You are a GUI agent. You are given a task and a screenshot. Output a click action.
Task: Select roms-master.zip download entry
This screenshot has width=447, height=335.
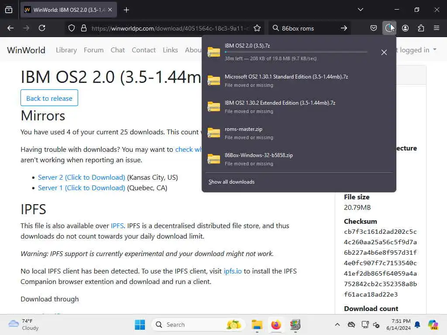tap(299, 133)
